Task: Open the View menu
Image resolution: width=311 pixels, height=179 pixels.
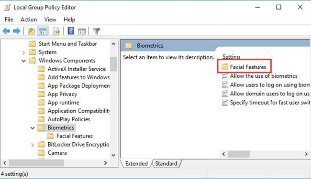Action: click(x=50, y=20)
